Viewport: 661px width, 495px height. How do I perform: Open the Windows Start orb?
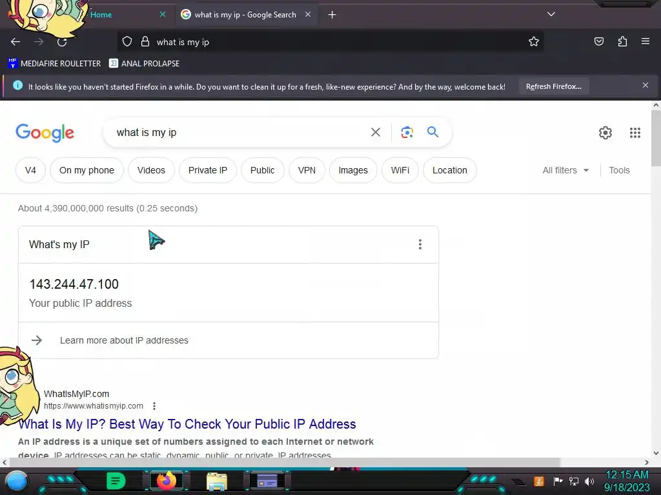(17, 481)
